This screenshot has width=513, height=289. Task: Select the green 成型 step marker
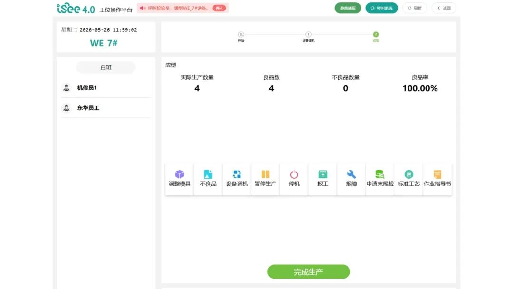pyautogui.click(x=376, y=34)
